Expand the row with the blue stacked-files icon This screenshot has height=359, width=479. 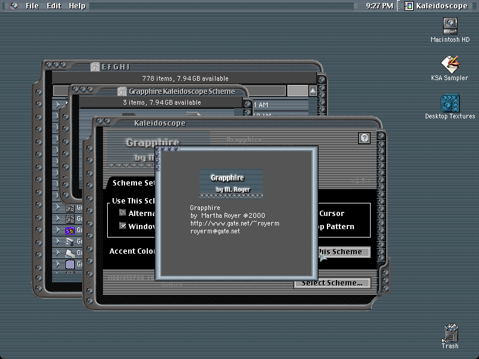57,241
